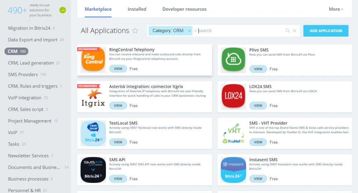Open the LOX24 red app icon

233,96
